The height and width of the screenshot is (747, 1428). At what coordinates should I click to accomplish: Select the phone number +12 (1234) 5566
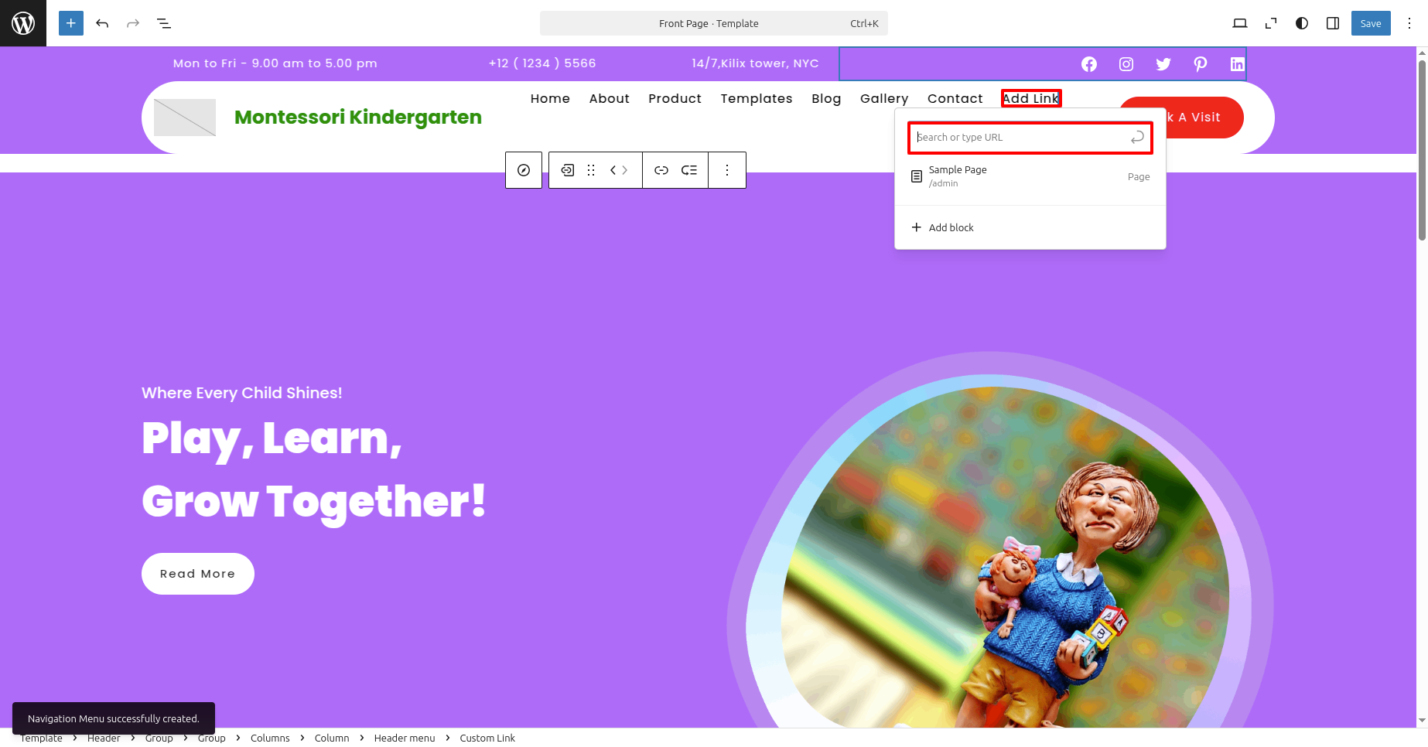[x=542, y=63]
